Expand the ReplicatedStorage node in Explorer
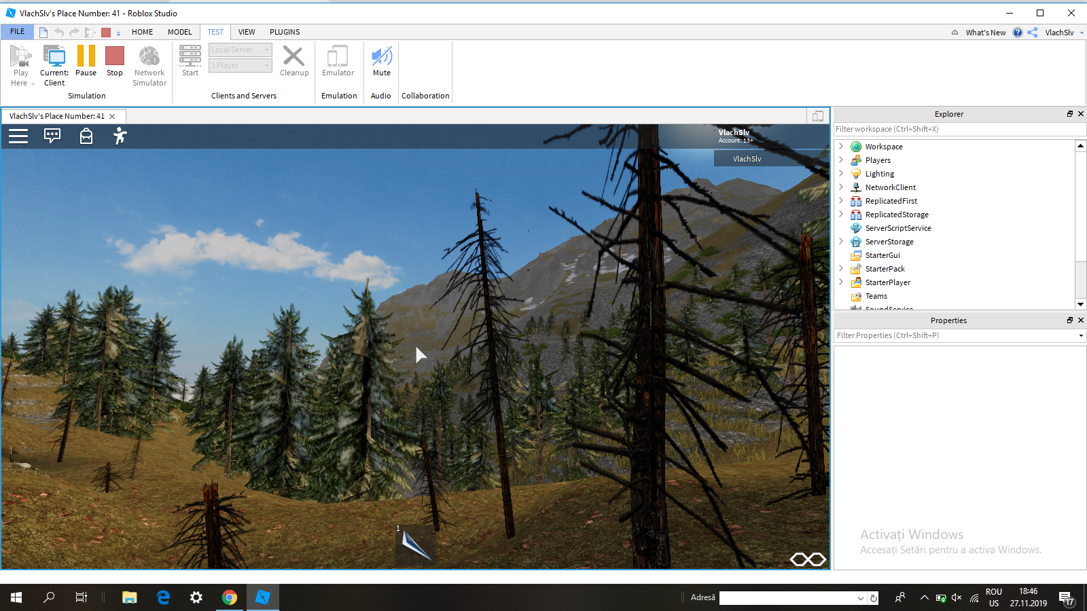 pyautogui.click(x=841, y=214)
